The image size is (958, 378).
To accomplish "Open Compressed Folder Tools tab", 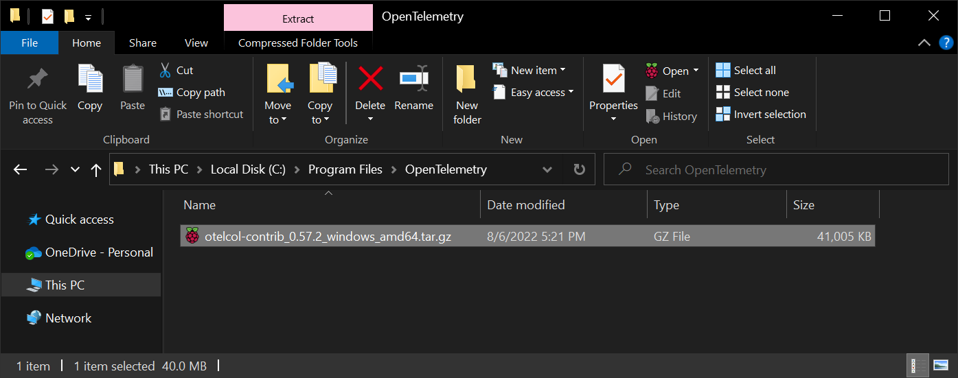I will [x=298, y=43].
